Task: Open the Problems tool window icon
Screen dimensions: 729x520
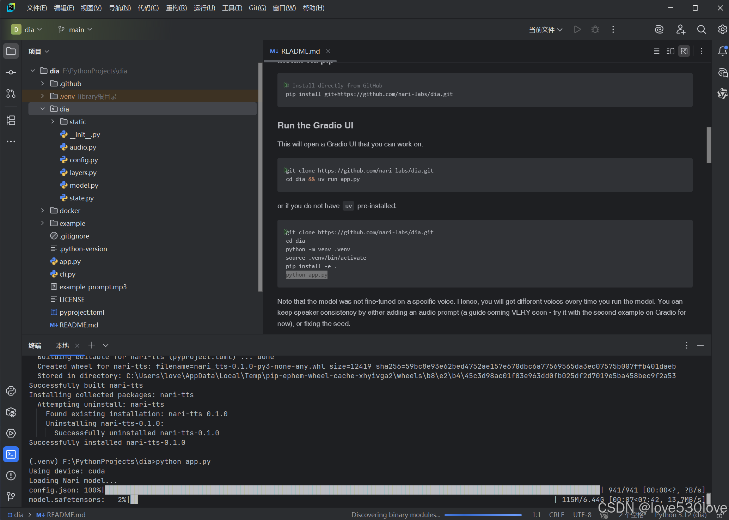Action: (x=11, y=476)
